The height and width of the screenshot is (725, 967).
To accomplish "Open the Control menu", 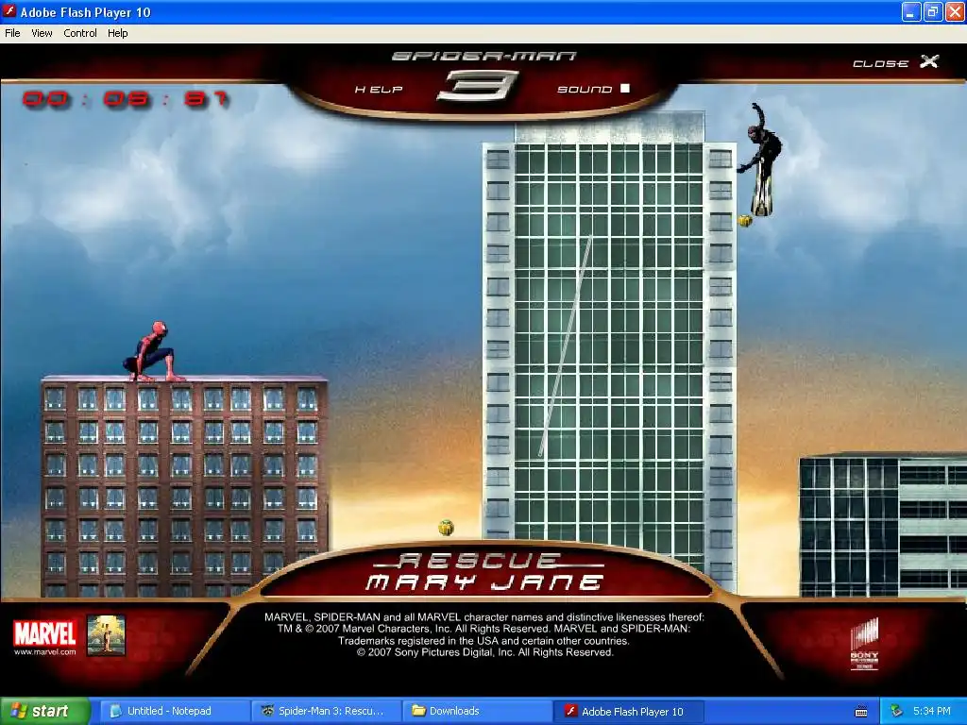I will (x=80, y=33).
